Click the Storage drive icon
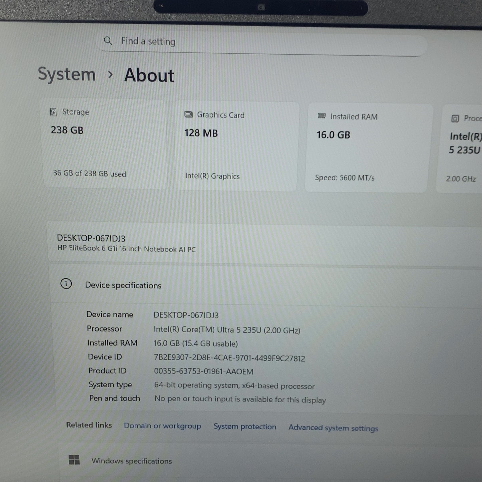This screenshot has height=482, width=482. pos(53,112)
